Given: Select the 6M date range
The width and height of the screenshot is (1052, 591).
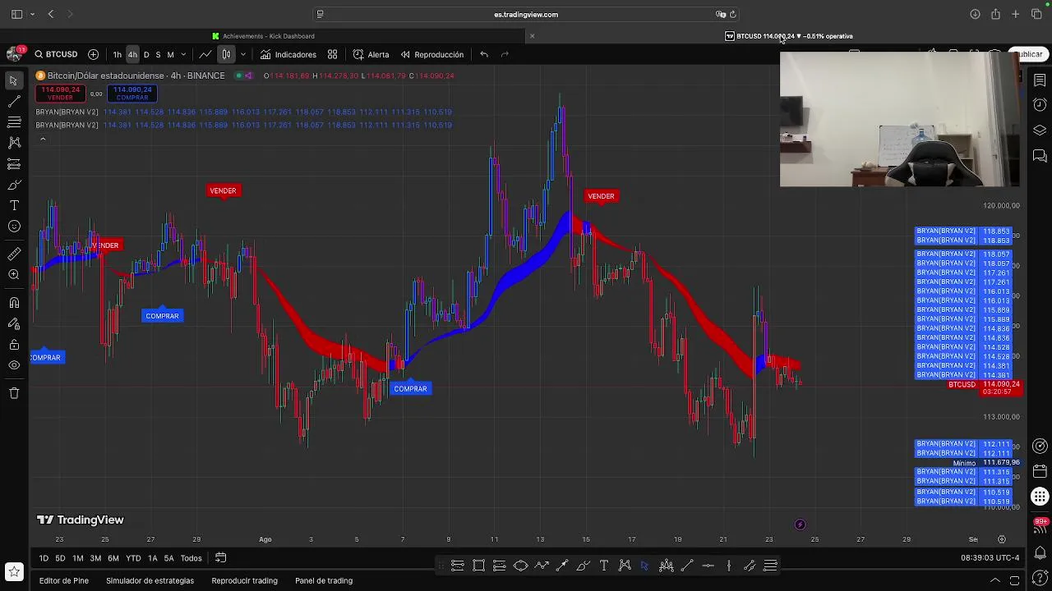Looking at the screenshot, I should pyautogui.click(x=113, y=558).
